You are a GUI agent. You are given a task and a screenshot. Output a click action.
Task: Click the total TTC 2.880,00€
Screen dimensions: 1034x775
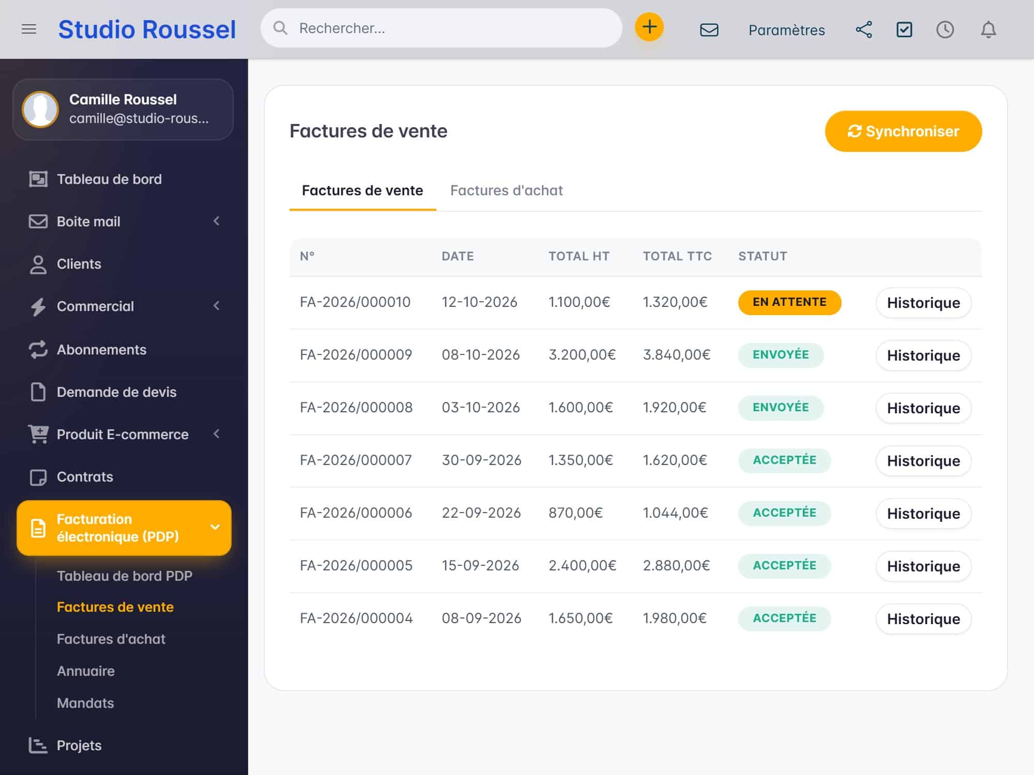(x=676, y=566)
